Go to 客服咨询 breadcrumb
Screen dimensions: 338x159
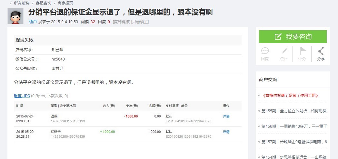[x=44, y=3]
